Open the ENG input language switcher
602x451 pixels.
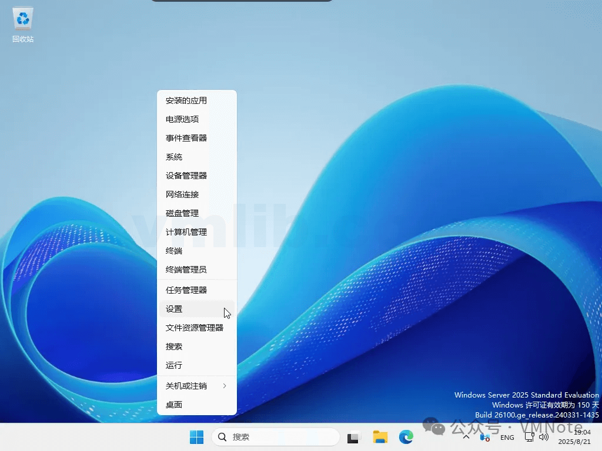(507, 437)
